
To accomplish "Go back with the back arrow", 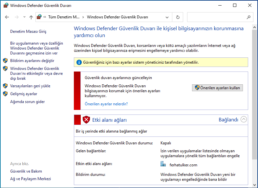I will click(x=7, y=17).
